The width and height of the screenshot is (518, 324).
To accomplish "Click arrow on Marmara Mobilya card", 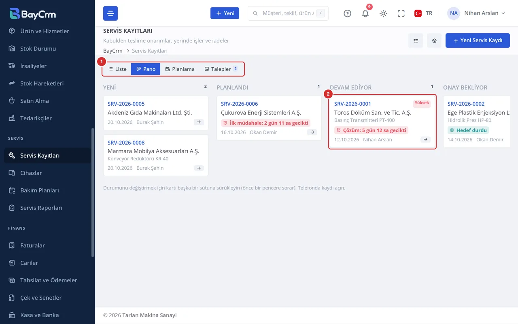I will [199, 168].
